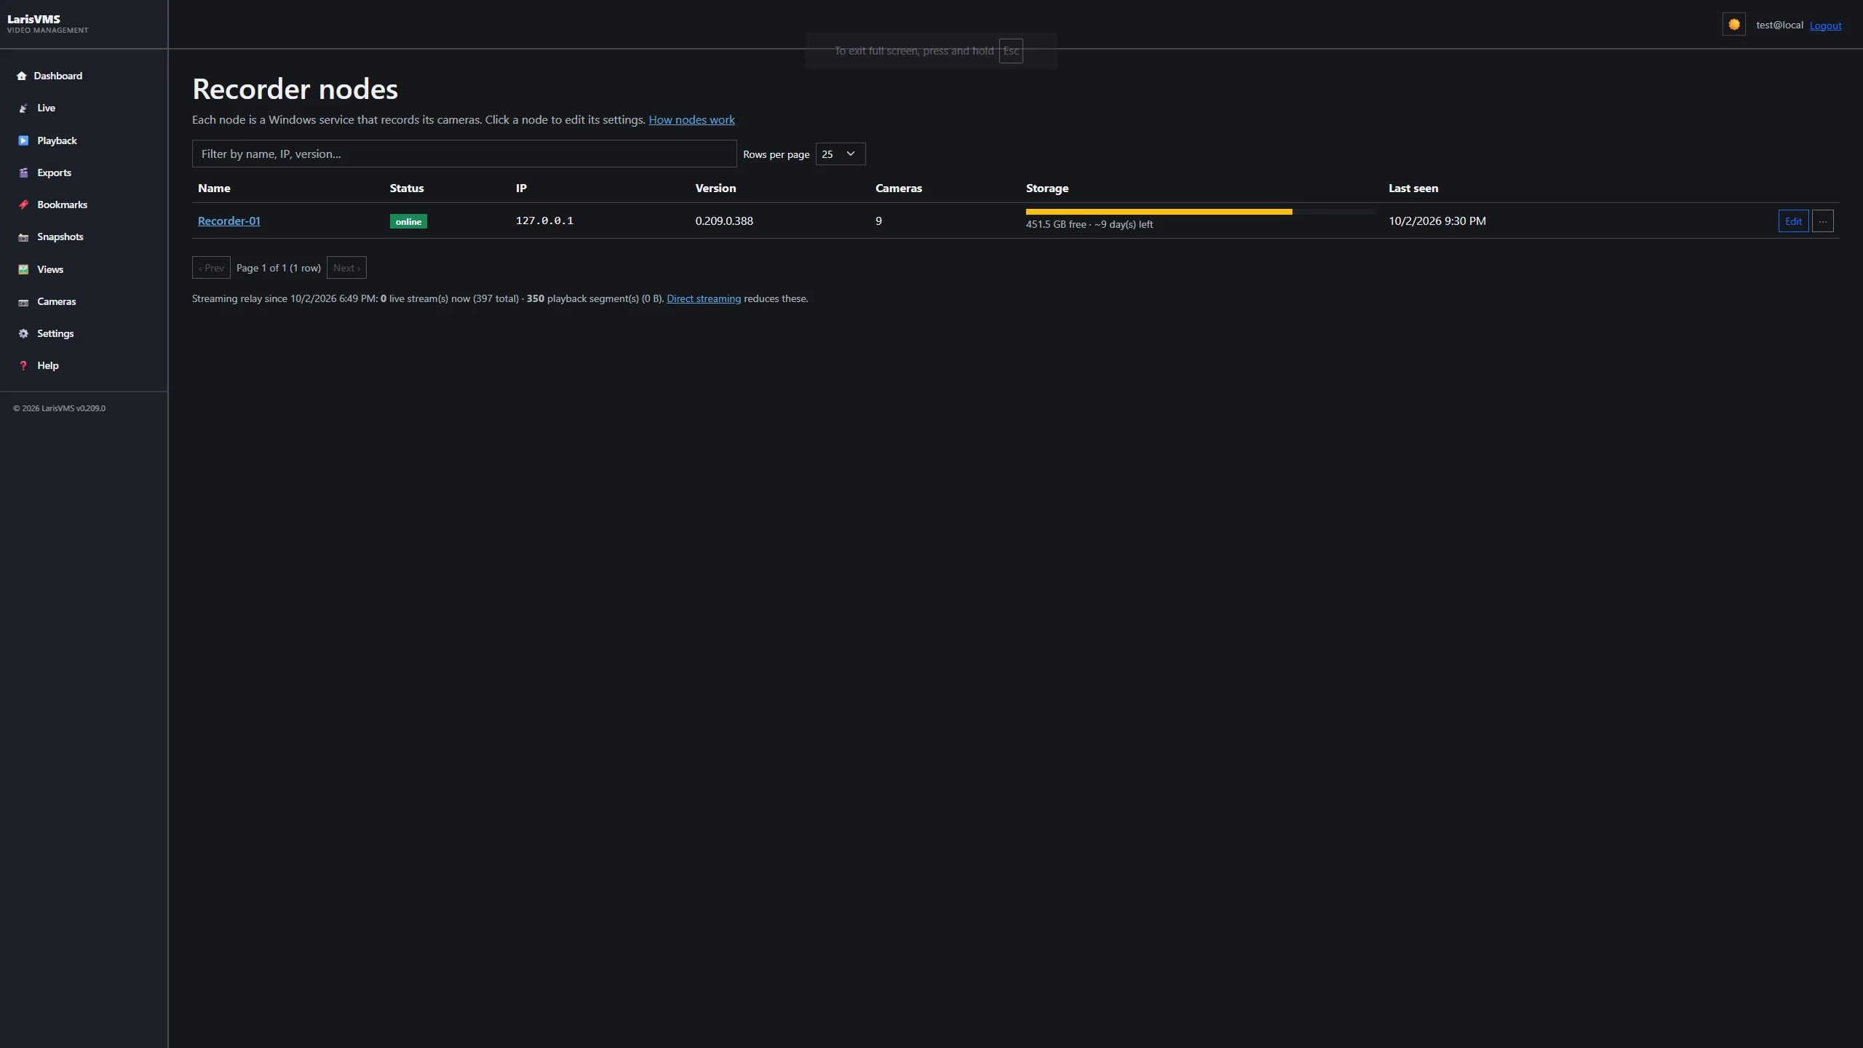This screenshot has height=1048, width=1863.
Task: Select the IP value 127.0.0.1
Action: point(544,221)
